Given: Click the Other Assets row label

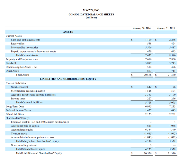Looking at the screenshot, I should point(13,71).
